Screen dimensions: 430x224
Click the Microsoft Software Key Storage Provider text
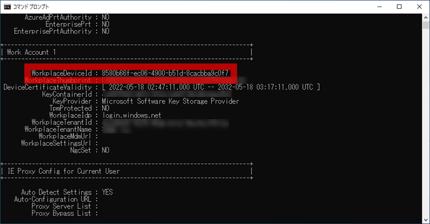pyautogui.click(x=170, y=101)
